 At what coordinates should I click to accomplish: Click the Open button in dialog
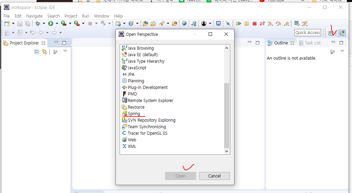(x=181, y=176)
